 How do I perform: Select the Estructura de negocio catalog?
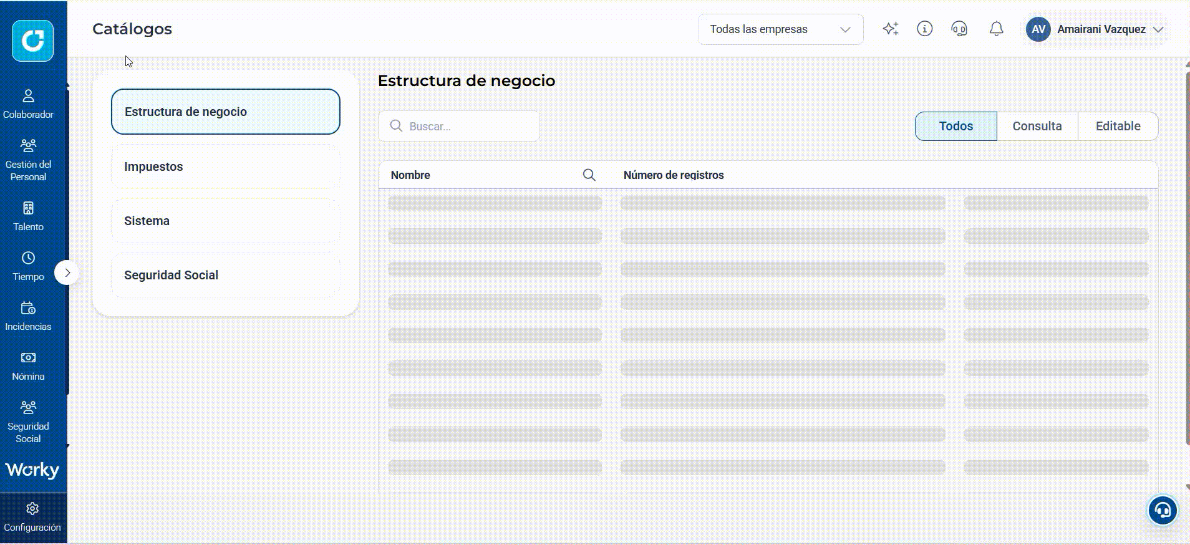[226, 112]
